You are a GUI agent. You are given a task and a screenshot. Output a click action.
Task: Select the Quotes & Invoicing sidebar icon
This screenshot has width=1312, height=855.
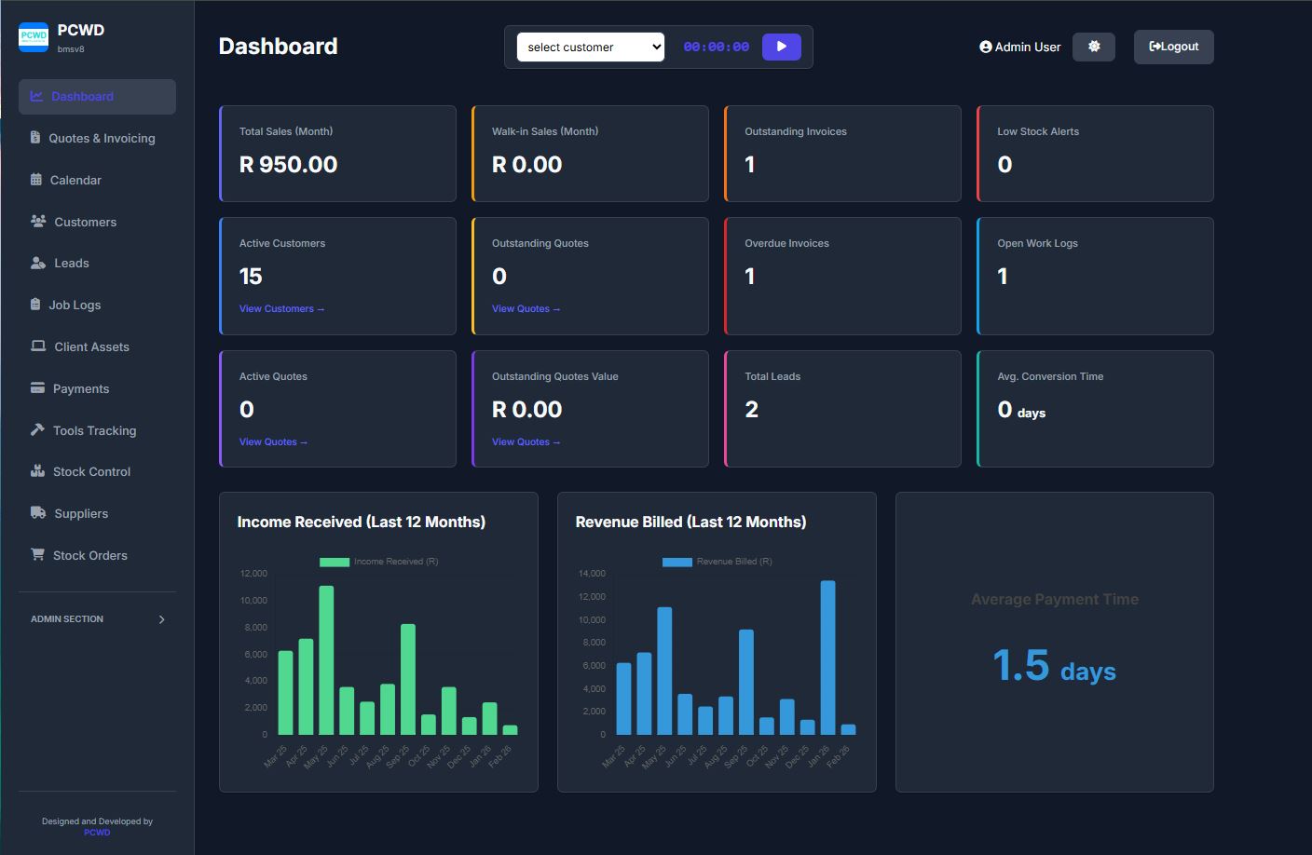tap(34, 138)
